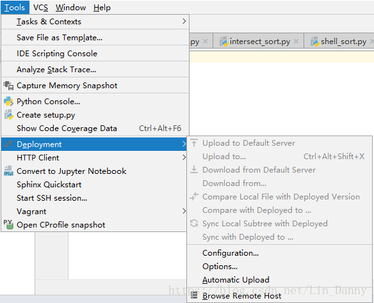Screen dimensions: 374x303
Task: Expand the HTTP Client submenu arrow
Action: click(x=184, y=157)
